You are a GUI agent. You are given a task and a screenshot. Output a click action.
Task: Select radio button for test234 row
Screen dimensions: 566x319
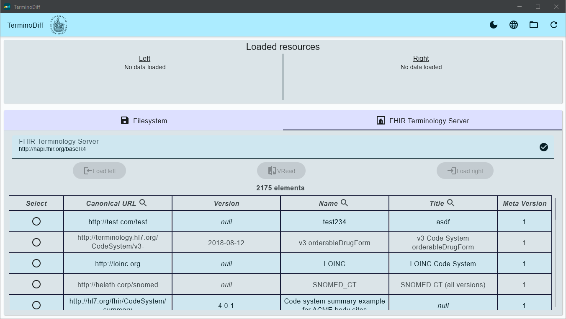pos(36,221)
